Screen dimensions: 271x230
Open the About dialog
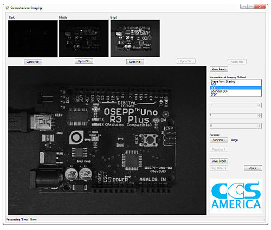253,168
